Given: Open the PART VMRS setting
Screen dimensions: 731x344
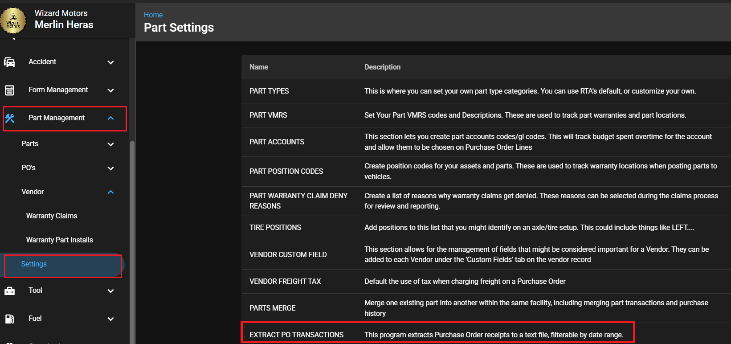Looking at the screenshot, I should coord(268,115).
